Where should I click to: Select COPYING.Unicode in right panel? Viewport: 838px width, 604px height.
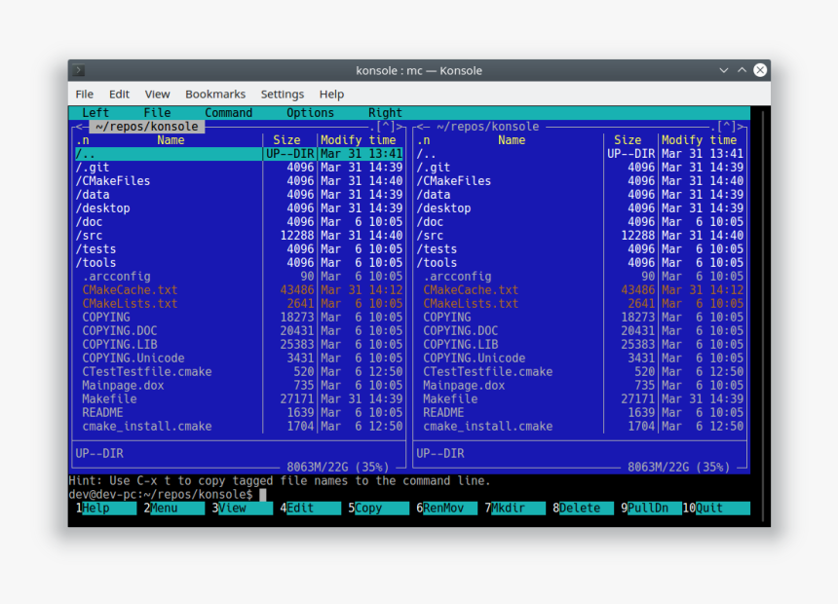click(x=580, y=359)
